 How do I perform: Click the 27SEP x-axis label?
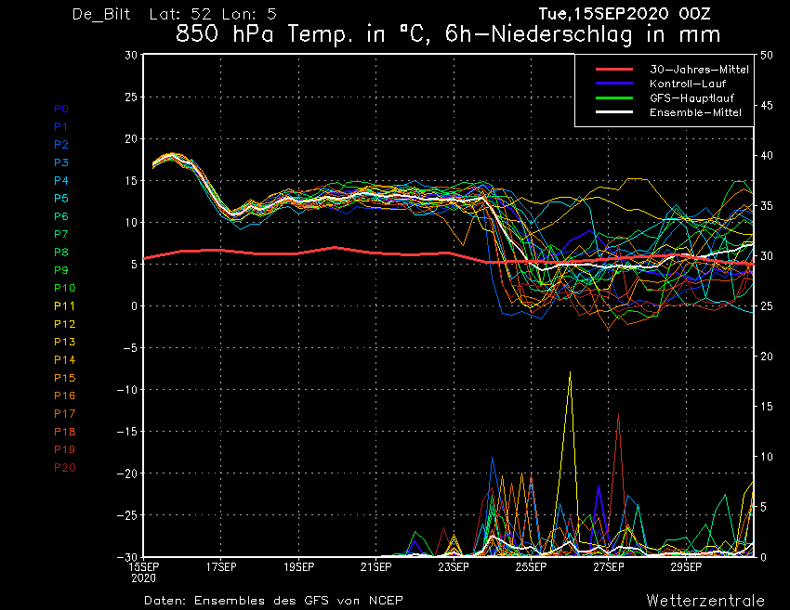[x=609, y=567]
